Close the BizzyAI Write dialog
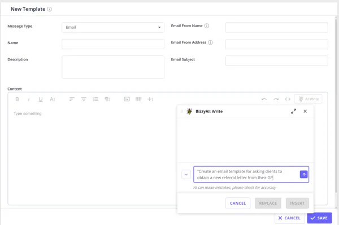Image resolution: width=339 pixels, height=225 pixels. (x=305, y=111)
